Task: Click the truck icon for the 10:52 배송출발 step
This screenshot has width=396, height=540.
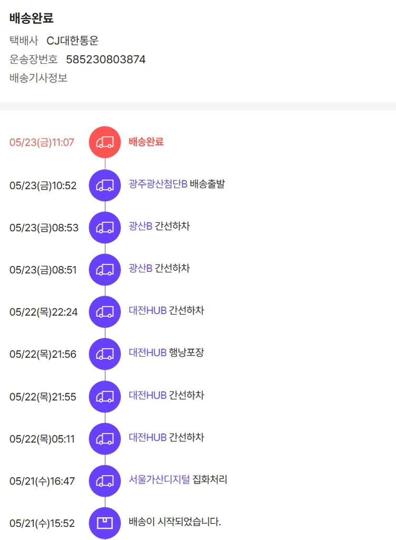Action: [x=105, y=185]
